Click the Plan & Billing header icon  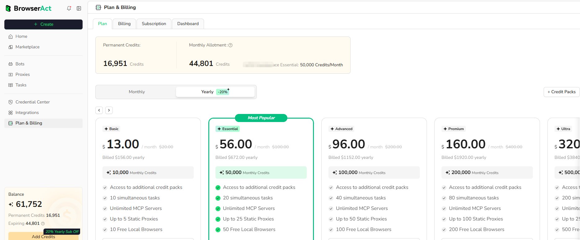[x=98, y=7]
